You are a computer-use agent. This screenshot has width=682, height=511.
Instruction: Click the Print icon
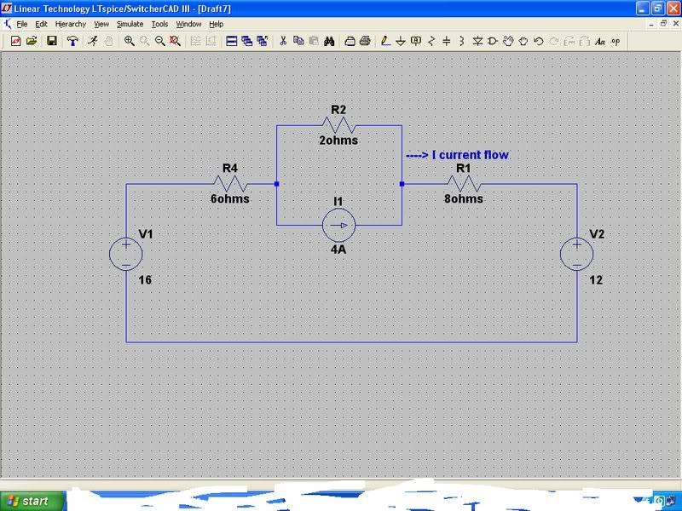click(366, 41)
